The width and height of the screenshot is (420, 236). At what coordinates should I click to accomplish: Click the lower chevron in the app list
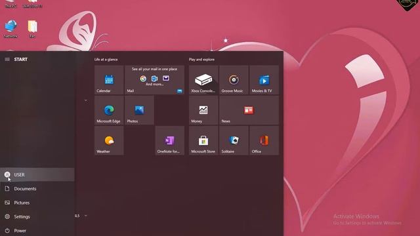tap(86, 216)
